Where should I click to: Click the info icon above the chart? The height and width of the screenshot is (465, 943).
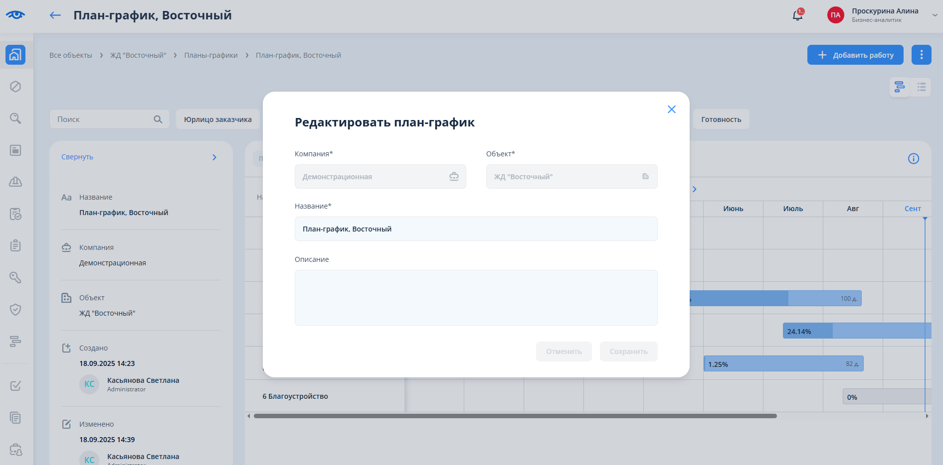913,159
